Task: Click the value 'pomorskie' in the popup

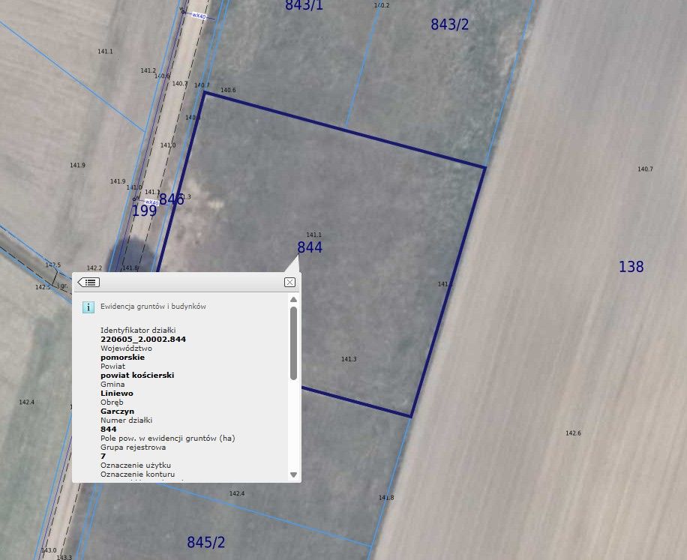Action: [123, 358]
